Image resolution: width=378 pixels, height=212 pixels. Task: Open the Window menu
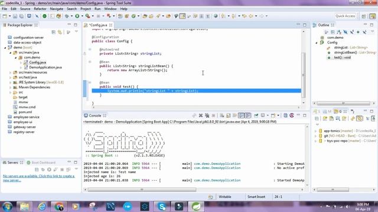tap(110, 9)
